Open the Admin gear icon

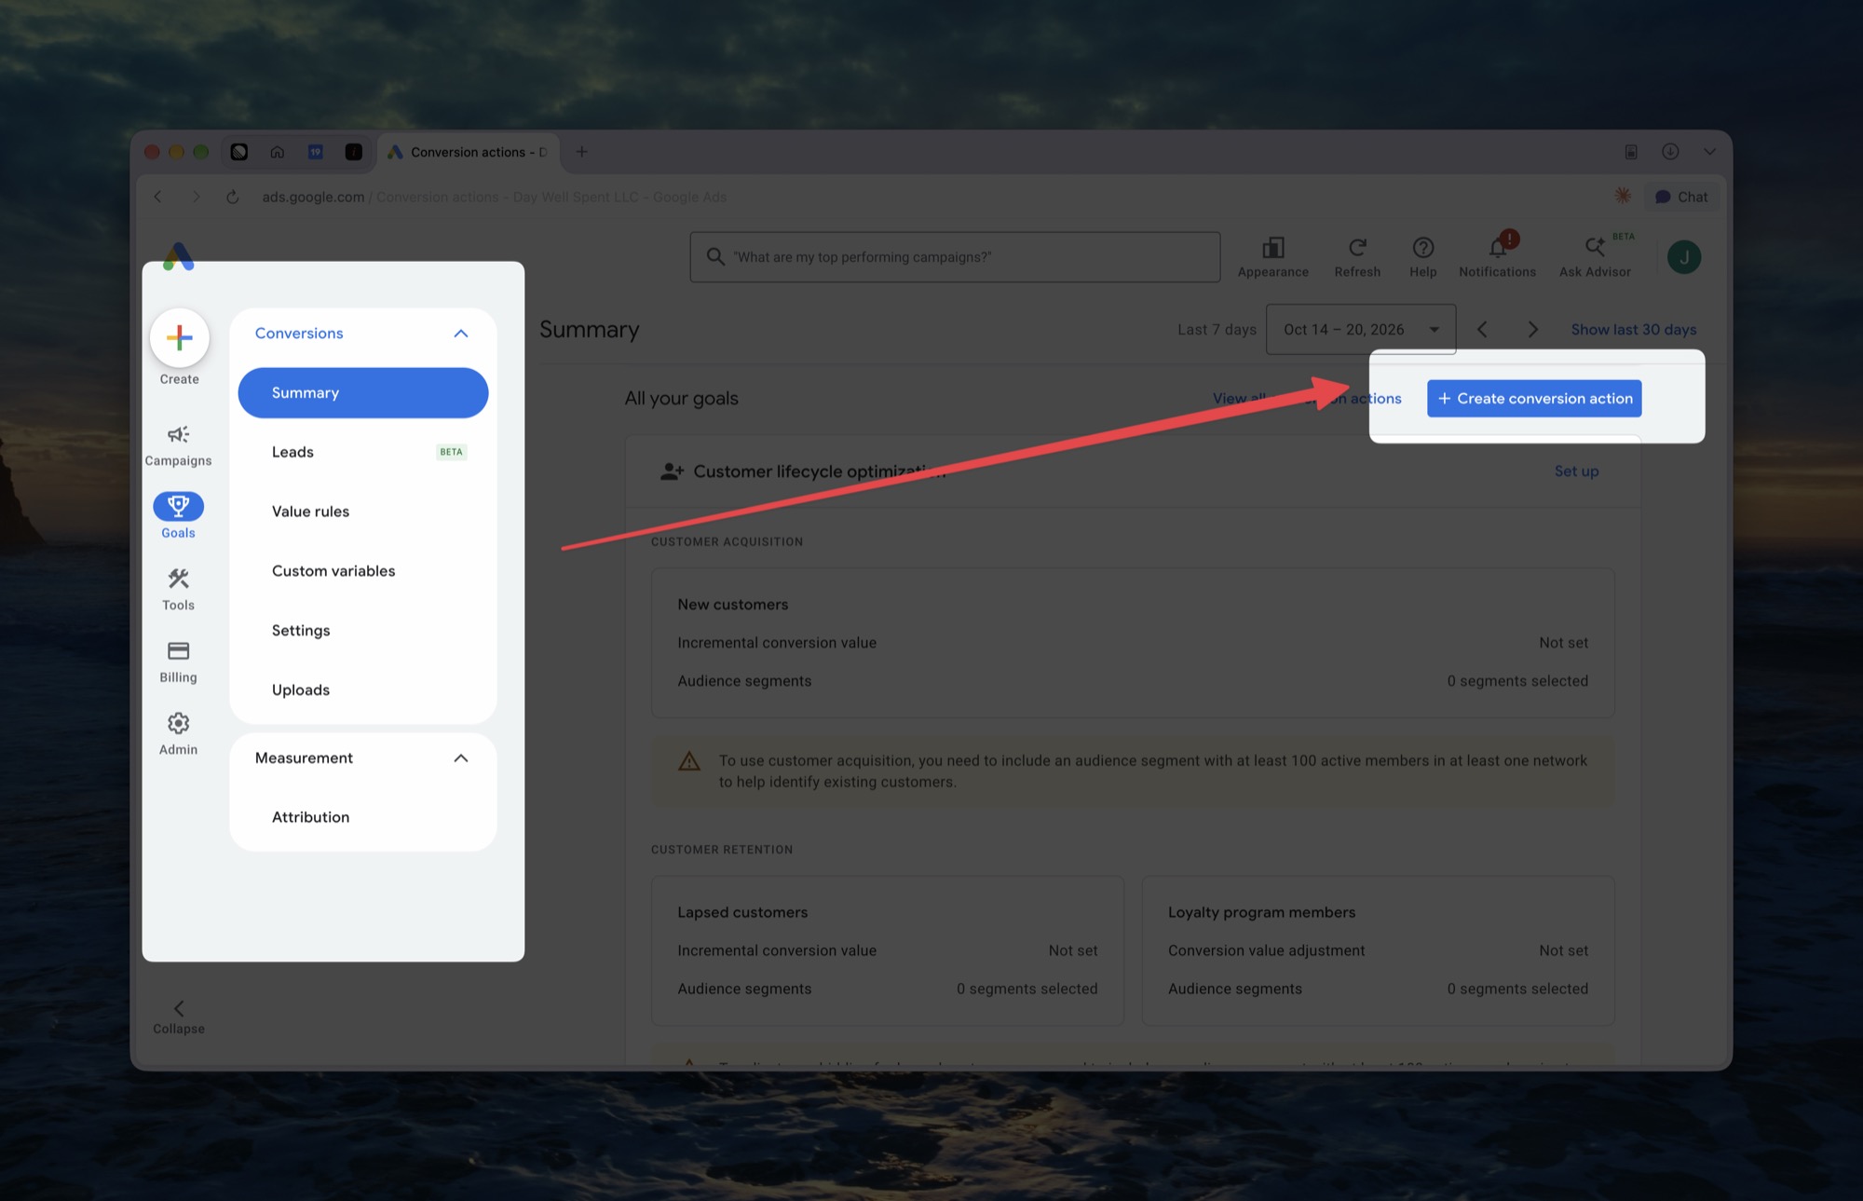coord(178,723)
